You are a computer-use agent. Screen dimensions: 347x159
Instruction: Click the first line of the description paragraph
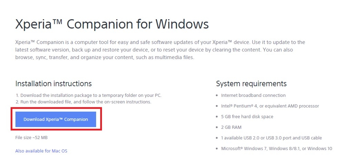click(160, 42)
